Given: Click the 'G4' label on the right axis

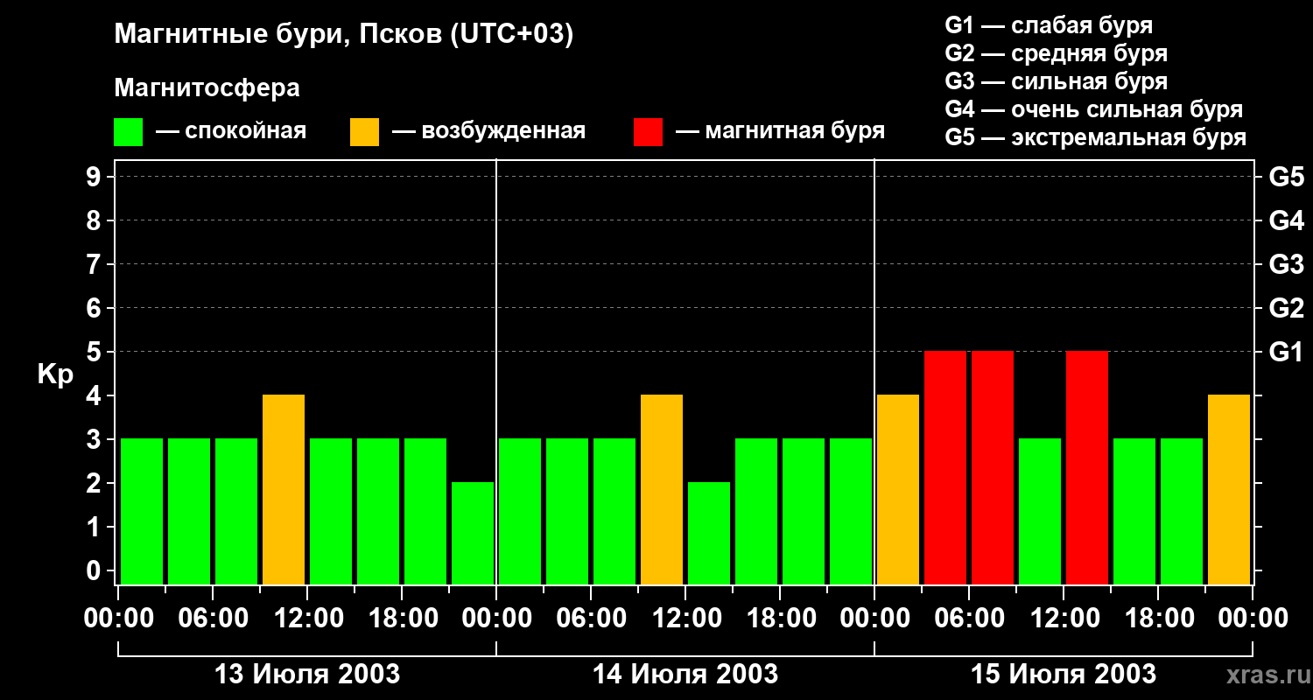Looking at the screenshot, I should [1286, 220].
